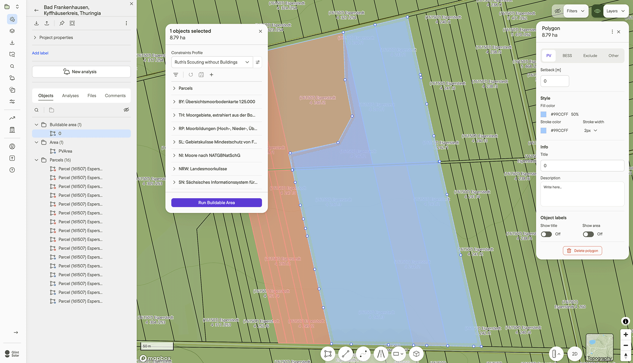Click the Delete polygon button
Image resolution: width=633 pixels, height=363 pixels.
coord(582,251)
